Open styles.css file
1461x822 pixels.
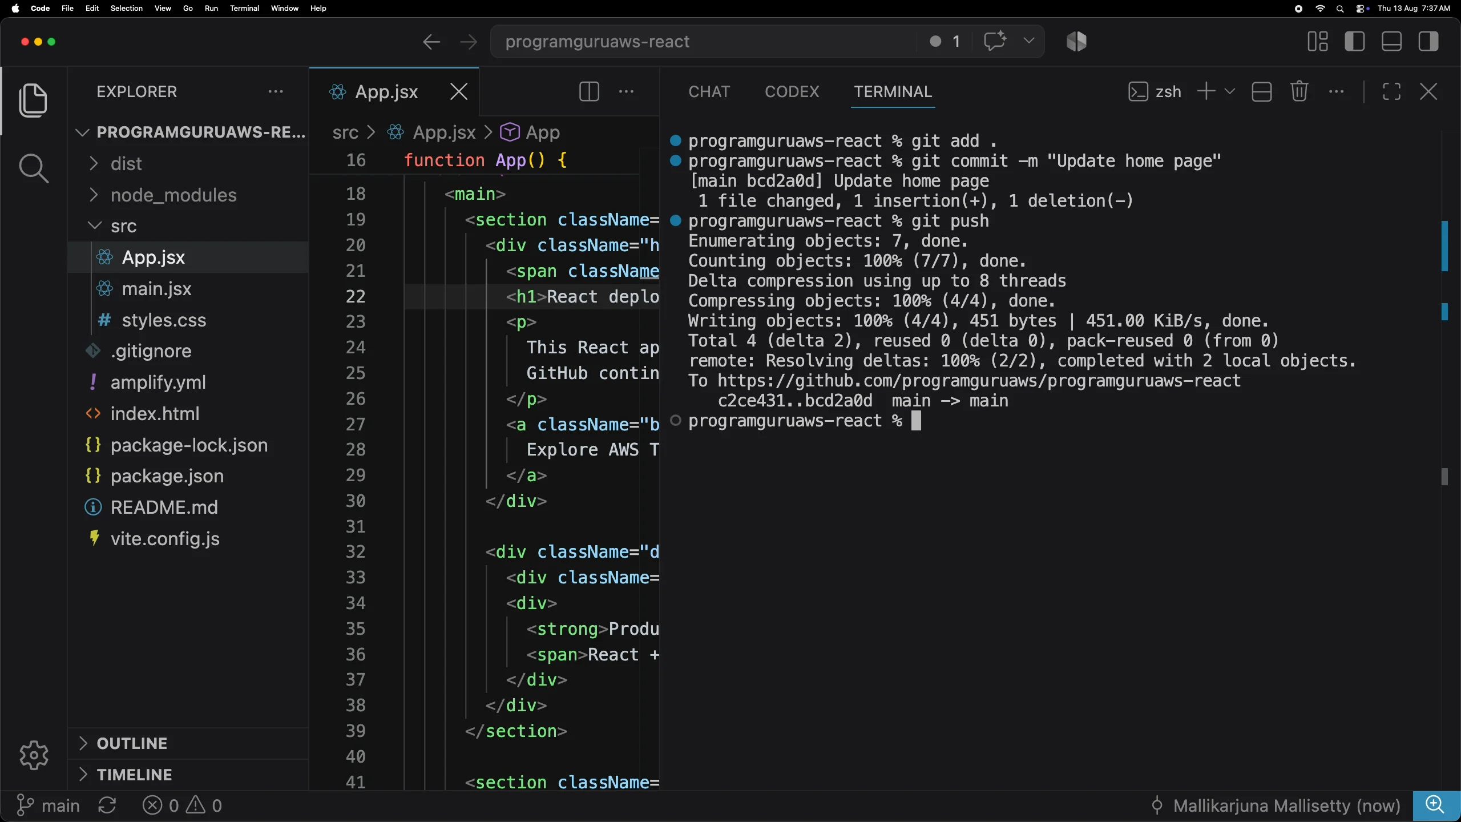188,320
